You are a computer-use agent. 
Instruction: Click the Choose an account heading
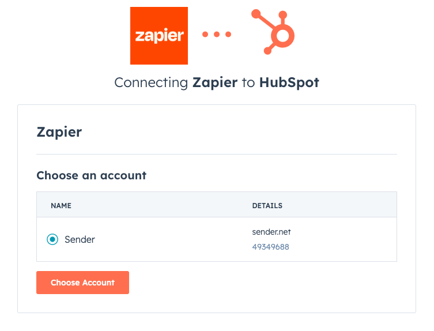(91, 175)
